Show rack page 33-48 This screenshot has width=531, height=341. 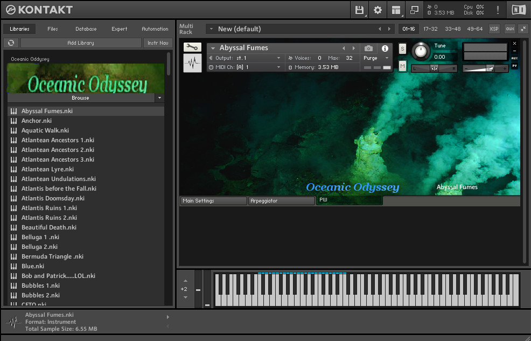point(453,29)
